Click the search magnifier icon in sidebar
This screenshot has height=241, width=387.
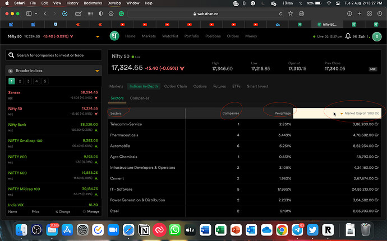coord(11,55)
